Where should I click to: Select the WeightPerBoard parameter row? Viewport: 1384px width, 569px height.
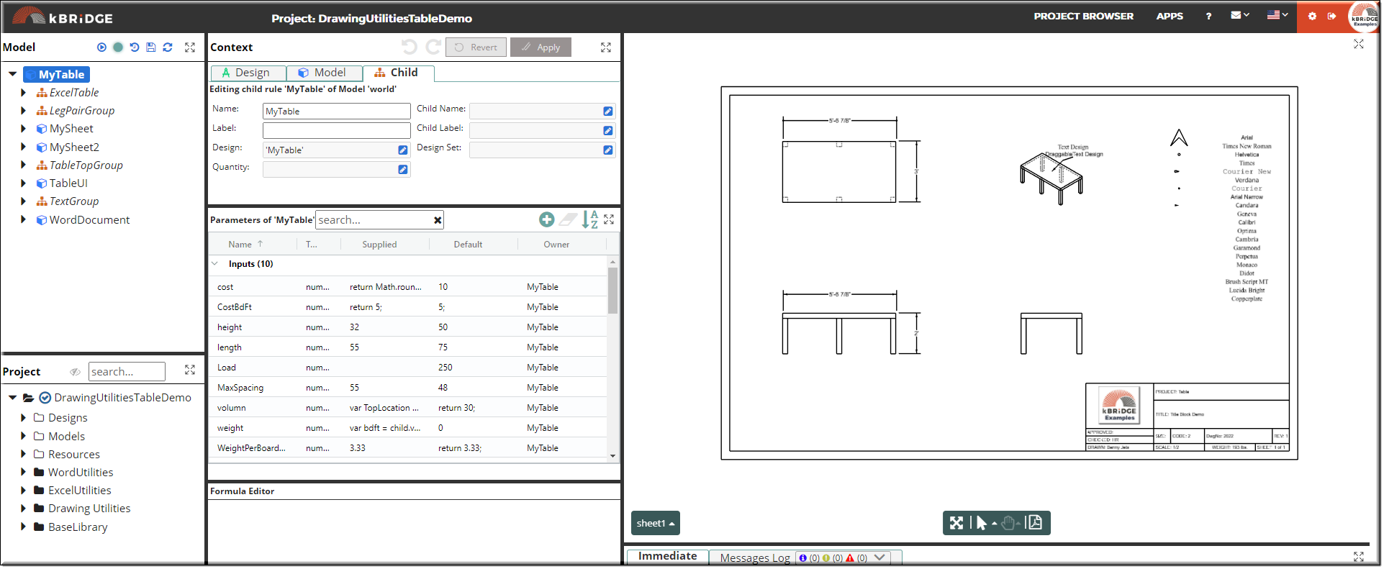click(408, 448)
